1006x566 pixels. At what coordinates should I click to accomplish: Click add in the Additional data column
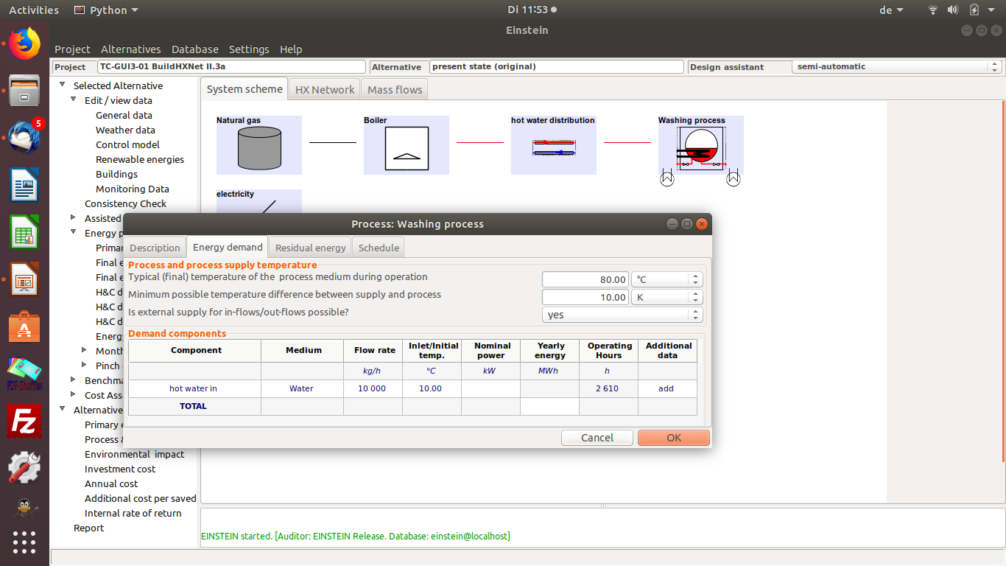pyautogui.click(x=666, y=388)
